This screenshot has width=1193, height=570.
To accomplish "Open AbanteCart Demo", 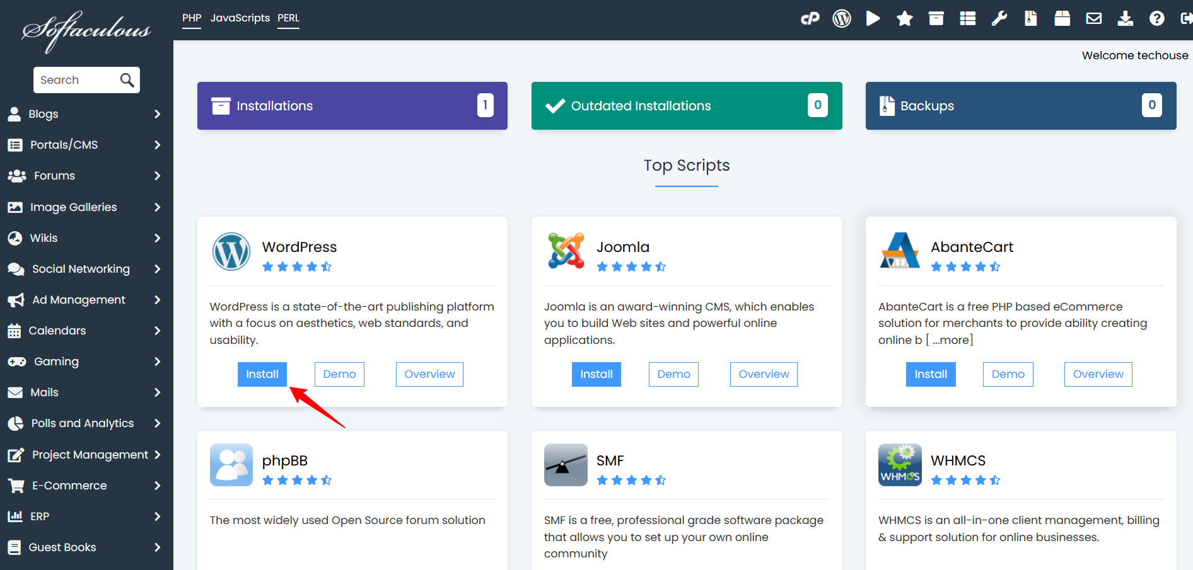I will 1008,374.
